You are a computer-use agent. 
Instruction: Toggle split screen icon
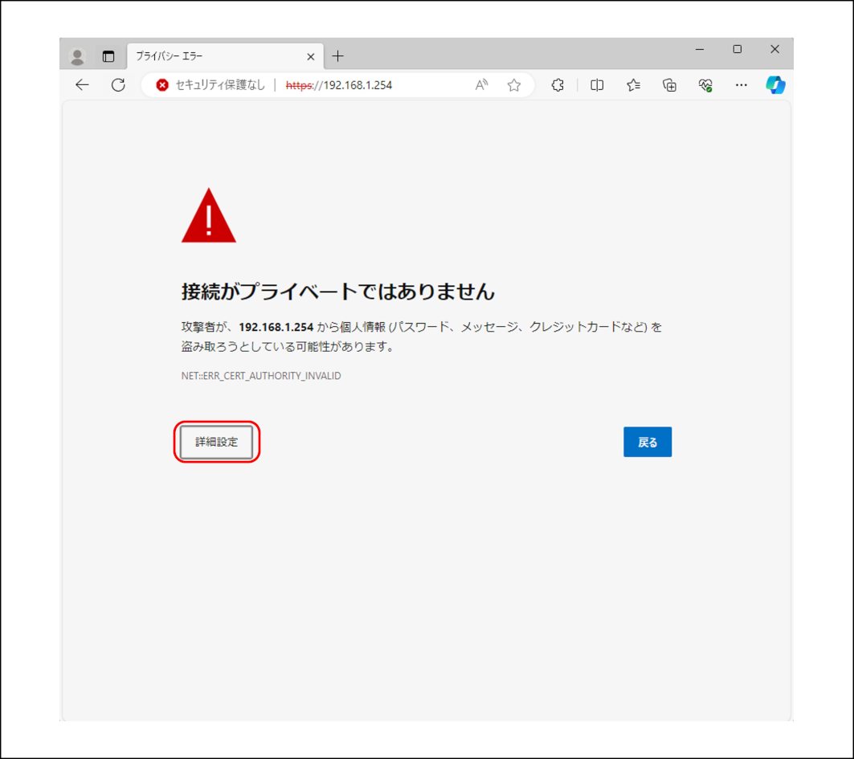tap(597, 85)
